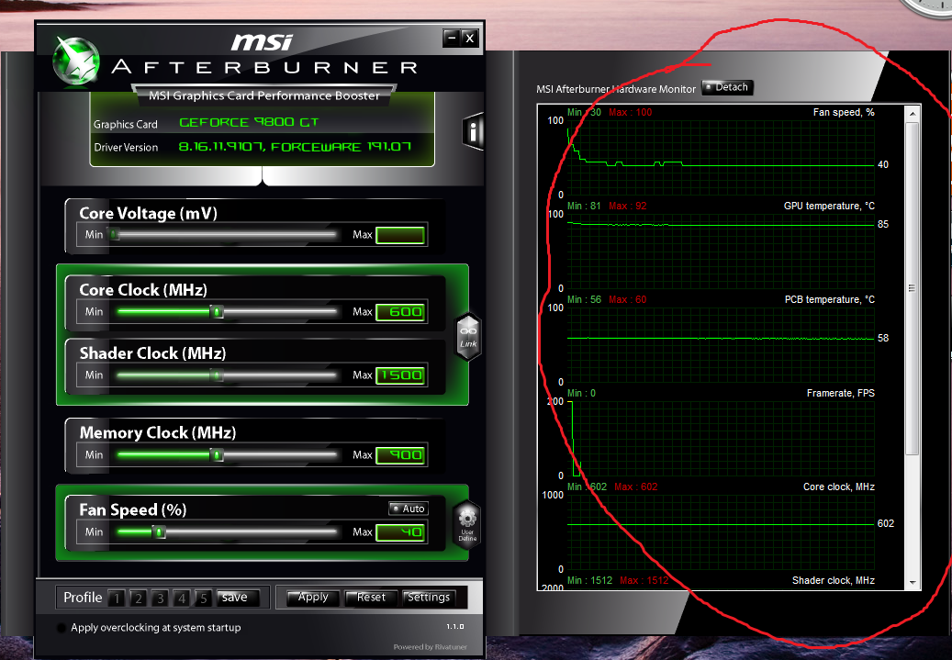Click the hardware monitor scroll-up arrow
This screenshot has height=660, width=952.
pyautogui.click(x=913, y=113)
